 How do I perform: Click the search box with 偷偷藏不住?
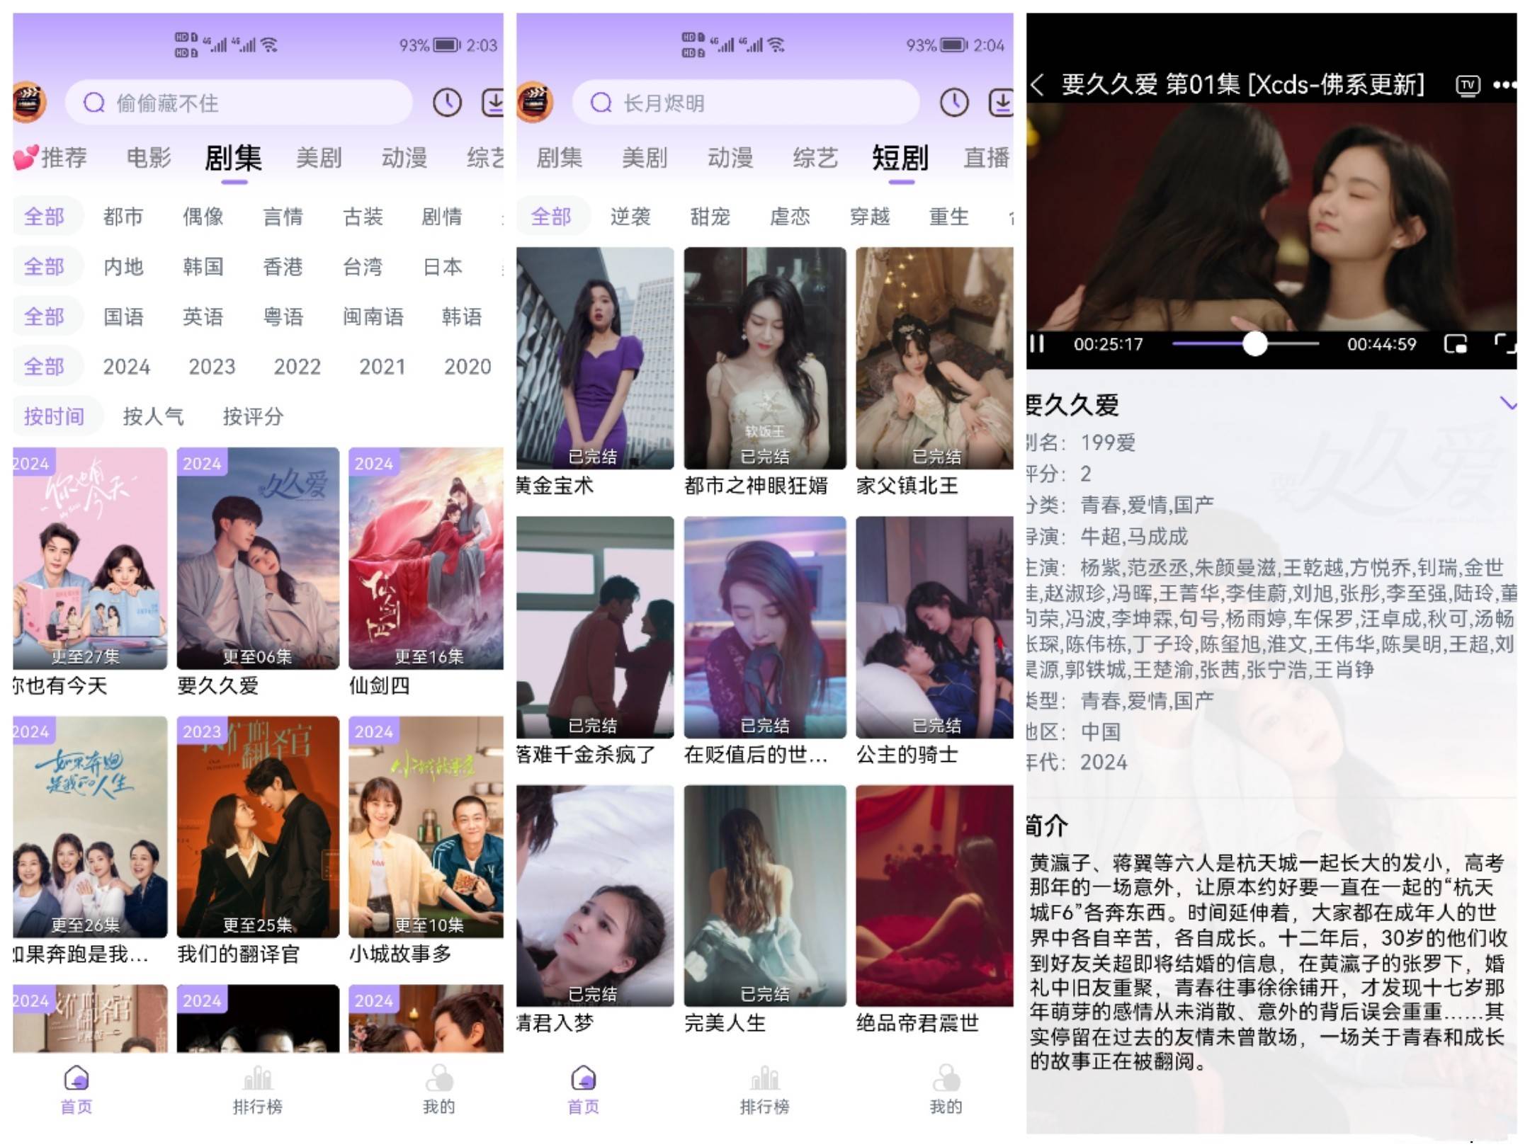239,103
